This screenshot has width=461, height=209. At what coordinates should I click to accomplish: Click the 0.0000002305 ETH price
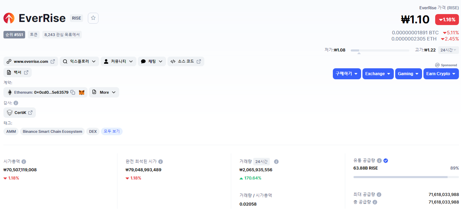(x=414, y=39)
